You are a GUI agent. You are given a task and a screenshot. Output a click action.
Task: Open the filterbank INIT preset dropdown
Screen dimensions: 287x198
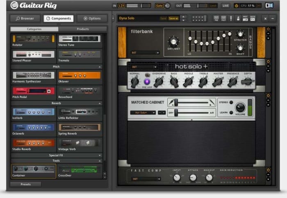coord(145,53)
